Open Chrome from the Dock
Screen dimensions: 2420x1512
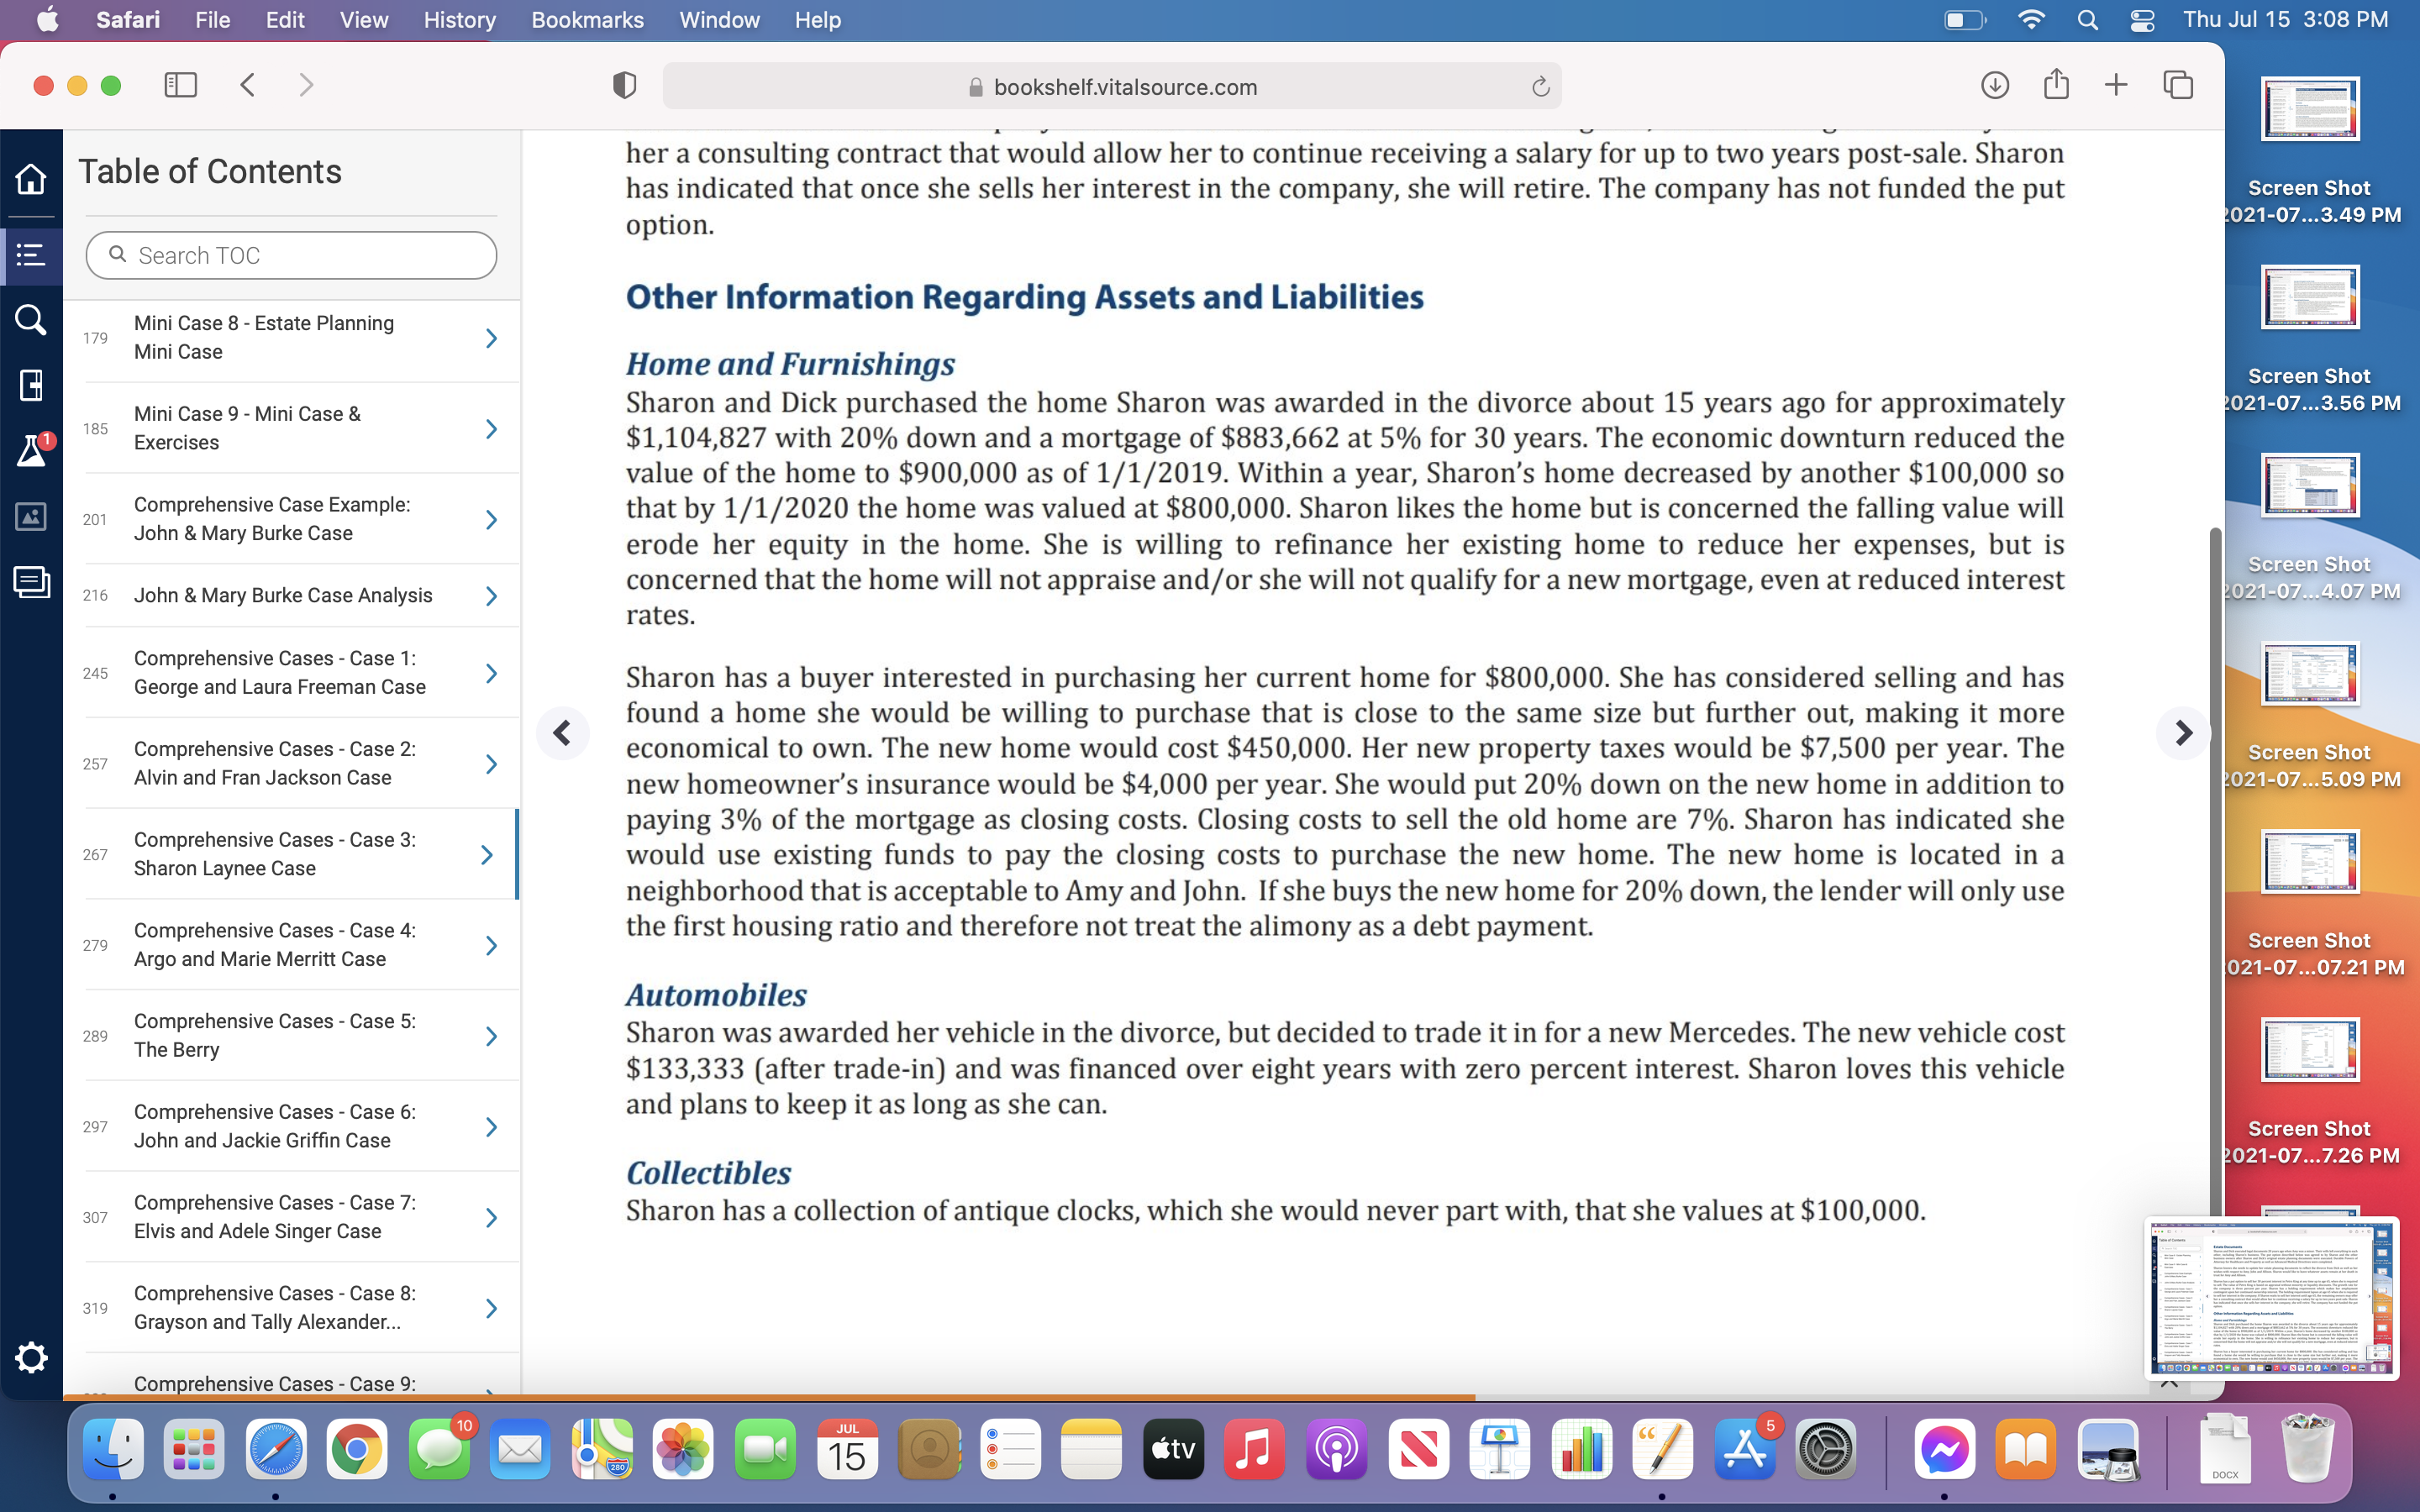[357, 1449]
